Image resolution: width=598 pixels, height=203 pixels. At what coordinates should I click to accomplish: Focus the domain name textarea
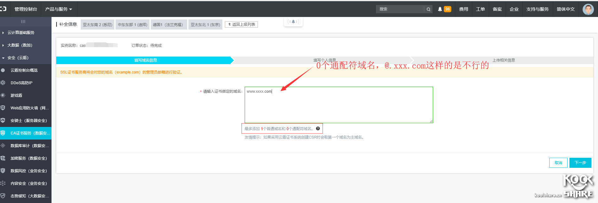tap(339, 105)
